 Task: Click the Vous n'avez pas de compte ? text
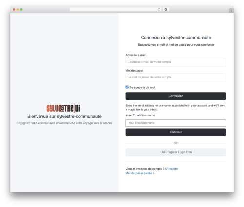click(145, 169)
